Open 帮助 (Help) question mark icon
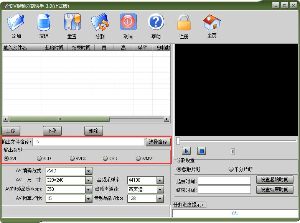Viewport: 300px width, 223px height. pos(156,23)
